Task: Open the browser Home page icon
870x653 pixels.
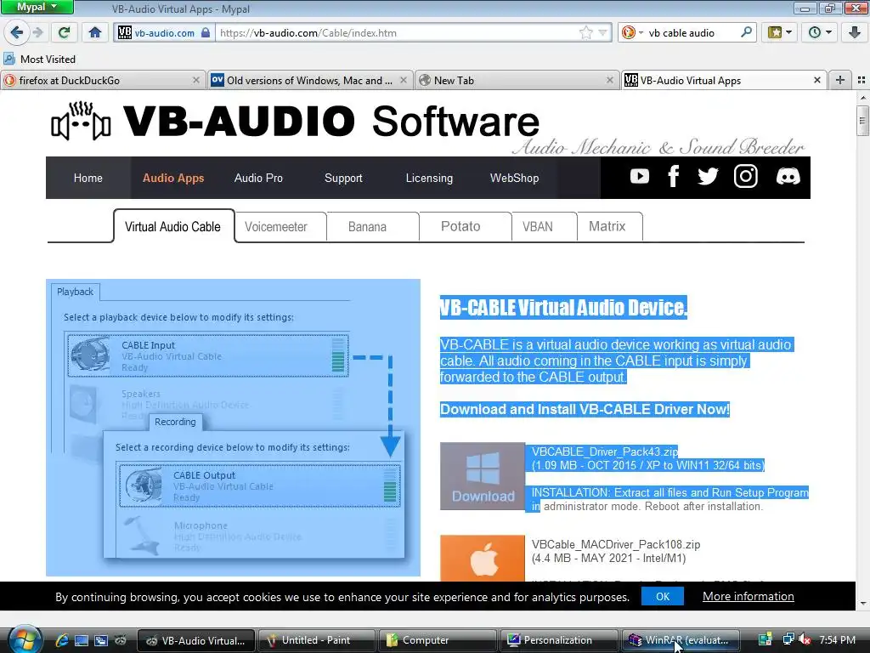Action: tap(95, 32)
